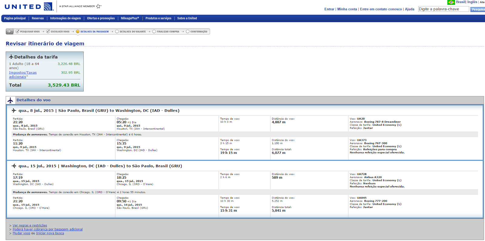Open the Página principal menu
The width and height of the screenshot is (485, 241).
(15, 18)
